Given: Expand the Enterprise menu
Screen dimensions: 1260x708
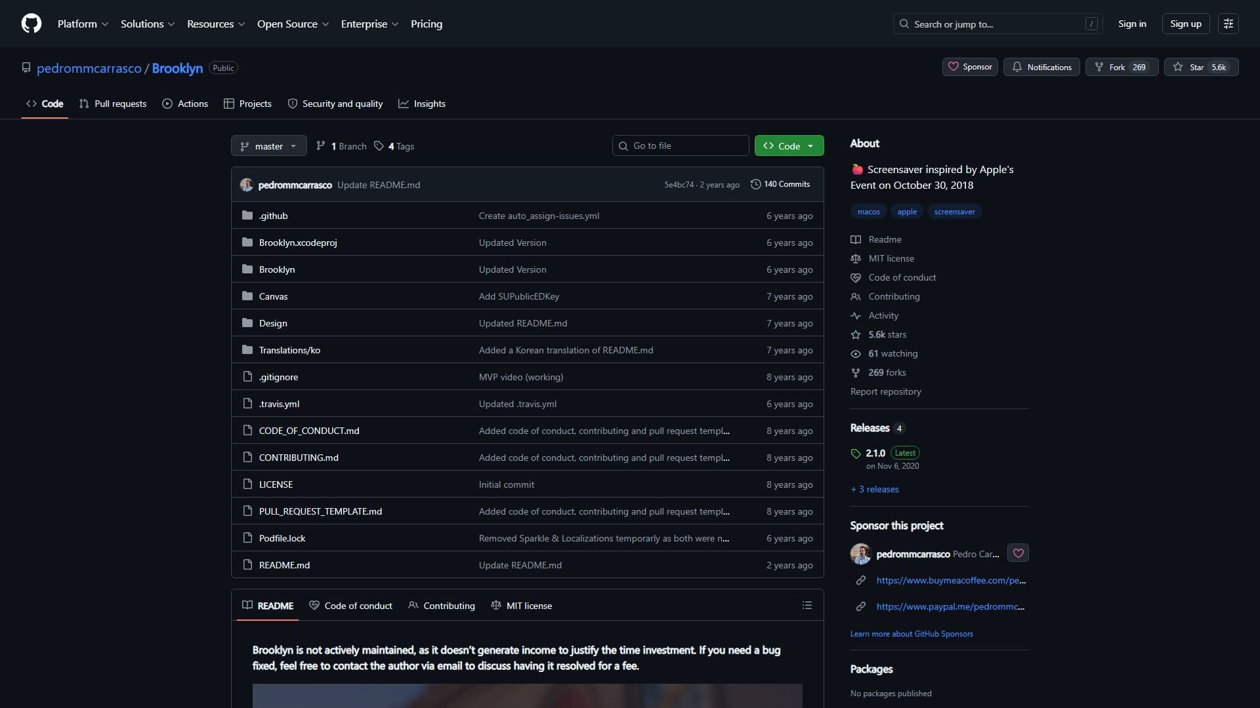Looking at the screenshot, I should point(369,24).
